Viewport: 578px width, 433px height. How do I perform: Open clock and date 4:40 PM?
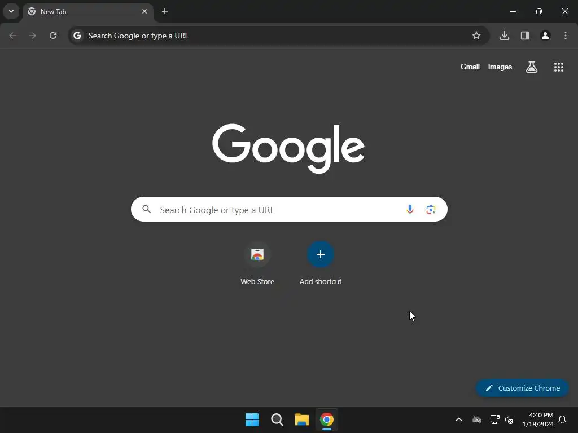(538, 419)
